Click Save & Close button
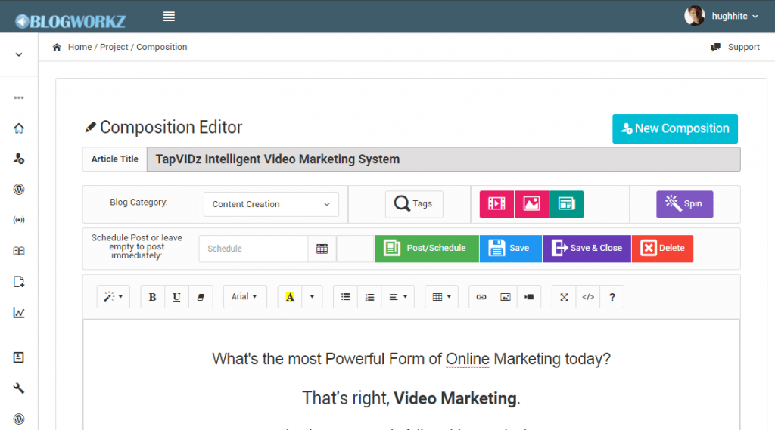Screen dimensions: 775x430 (587, 249)
